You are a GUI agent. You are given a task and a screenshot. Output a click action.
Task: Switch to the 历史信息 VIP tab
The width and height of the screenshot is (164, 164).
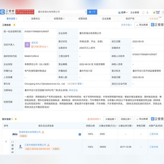(154, 18)
